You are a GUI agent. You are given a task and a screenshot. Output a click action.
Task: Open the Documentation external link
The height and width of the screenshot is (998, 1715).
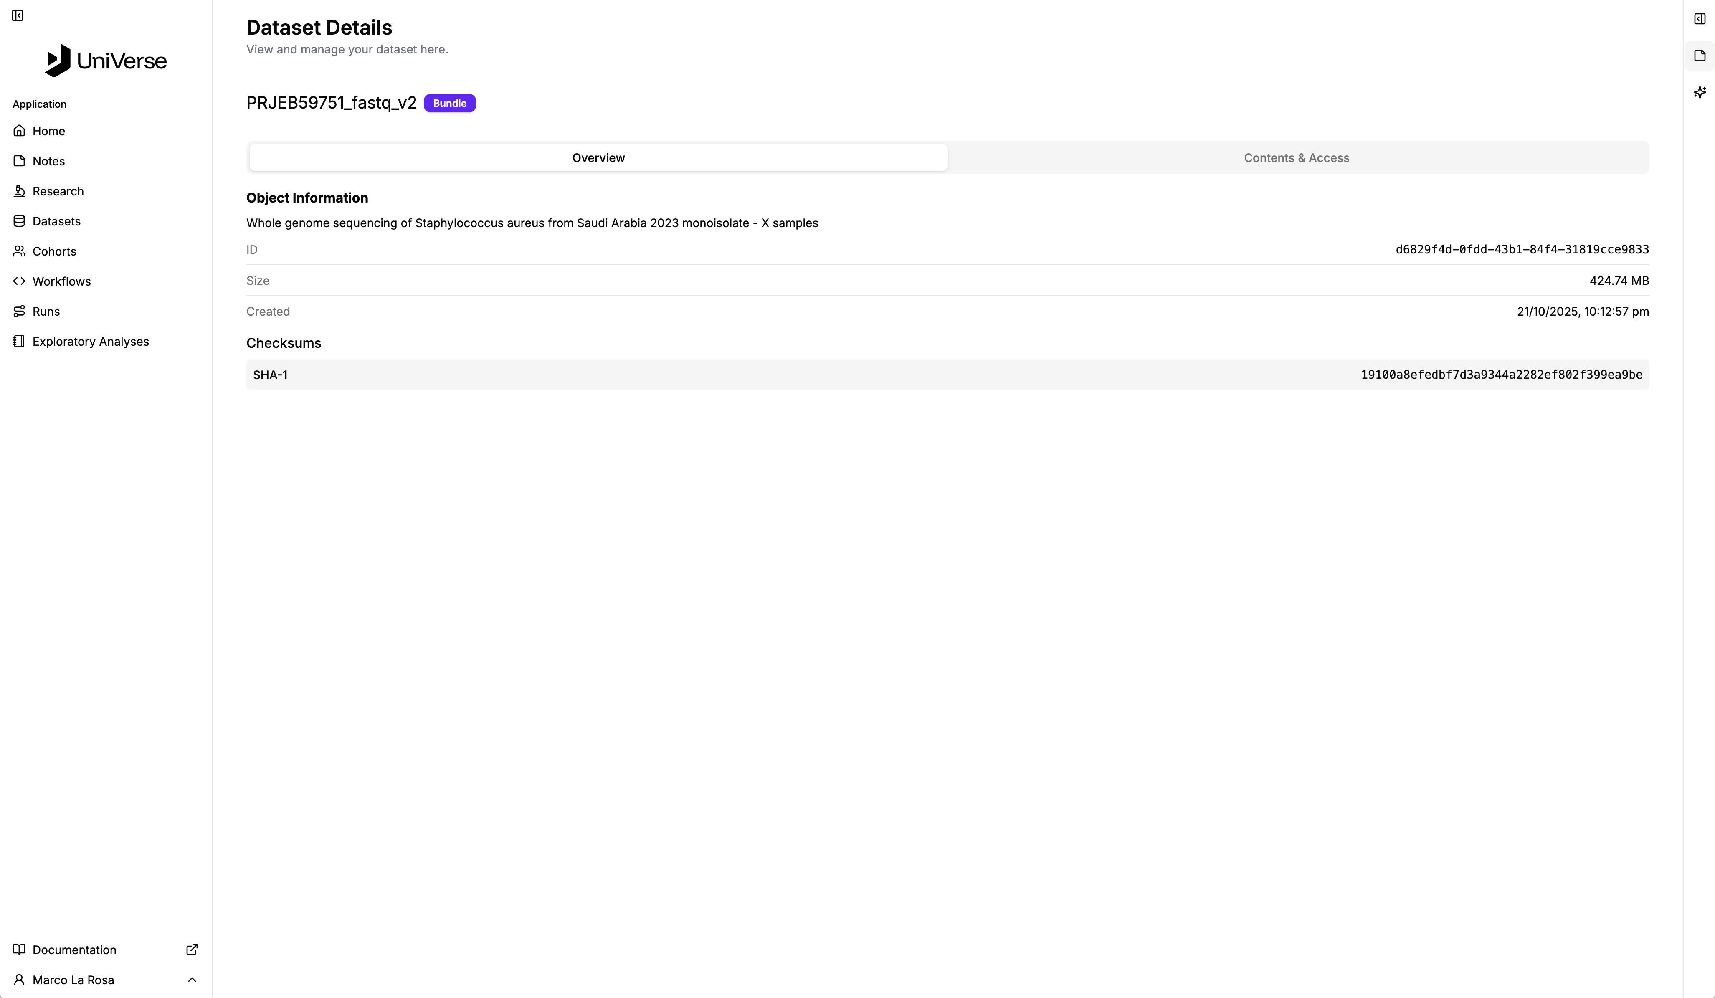(74, 950)
